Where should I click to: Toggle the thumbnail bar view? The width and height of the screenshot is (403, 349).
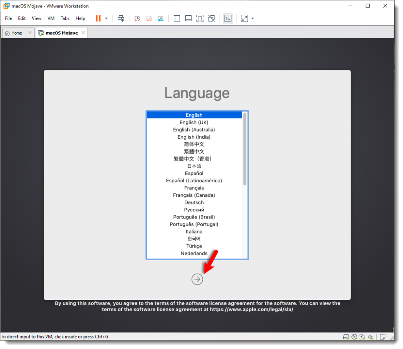click(188, 18)
